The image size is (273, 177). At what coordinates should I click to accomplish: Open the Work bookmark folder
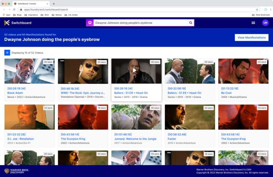(x=45, y=15)
